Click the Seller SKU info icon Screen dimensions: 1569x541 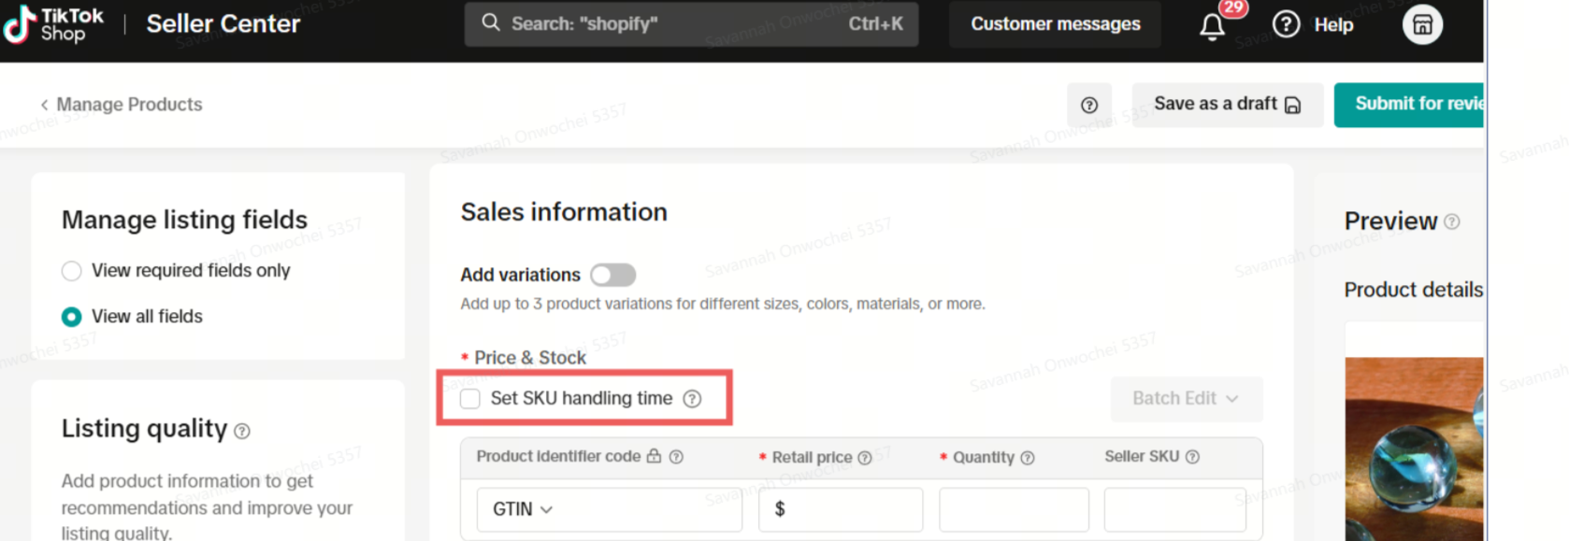click(x=1192, y=457)
